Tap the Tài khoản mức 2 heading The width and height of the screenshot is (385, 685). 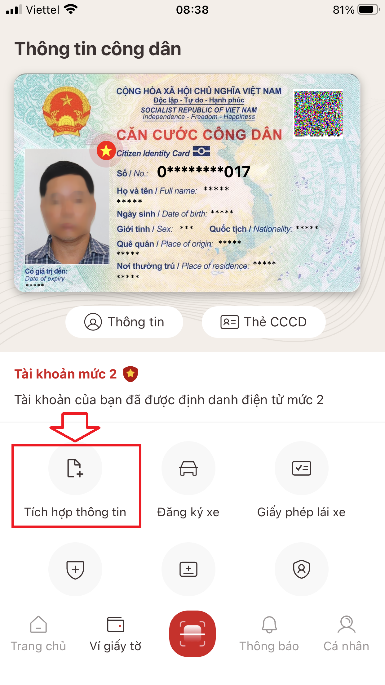(65, 374)
